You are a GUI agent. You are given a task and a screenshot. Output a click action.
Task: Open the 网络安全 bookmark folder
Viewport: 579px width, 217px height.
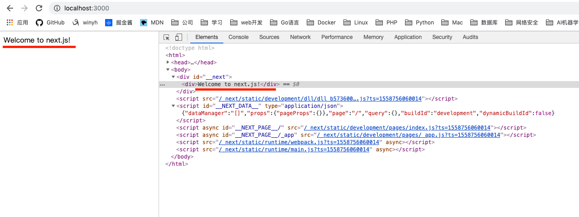[521, 22]
